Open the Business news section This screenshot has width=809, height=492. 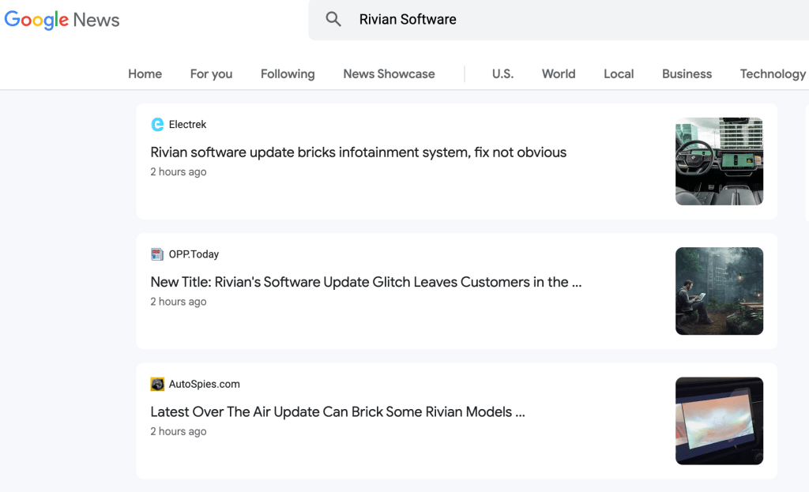687,73
